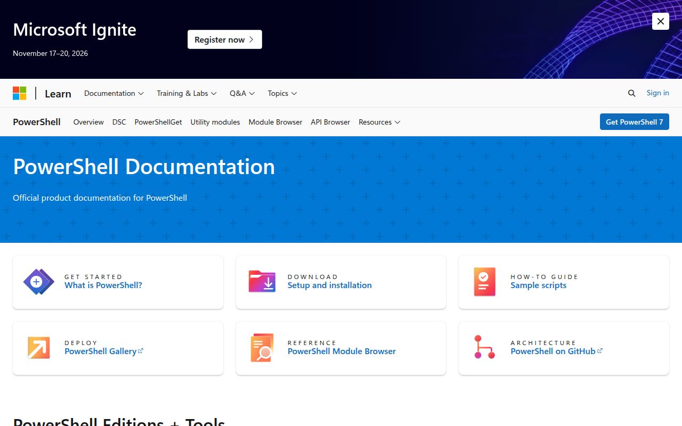Click Official product documentation for PowerShell text
This screenshot has height=426, width=682.
point(100,198)
